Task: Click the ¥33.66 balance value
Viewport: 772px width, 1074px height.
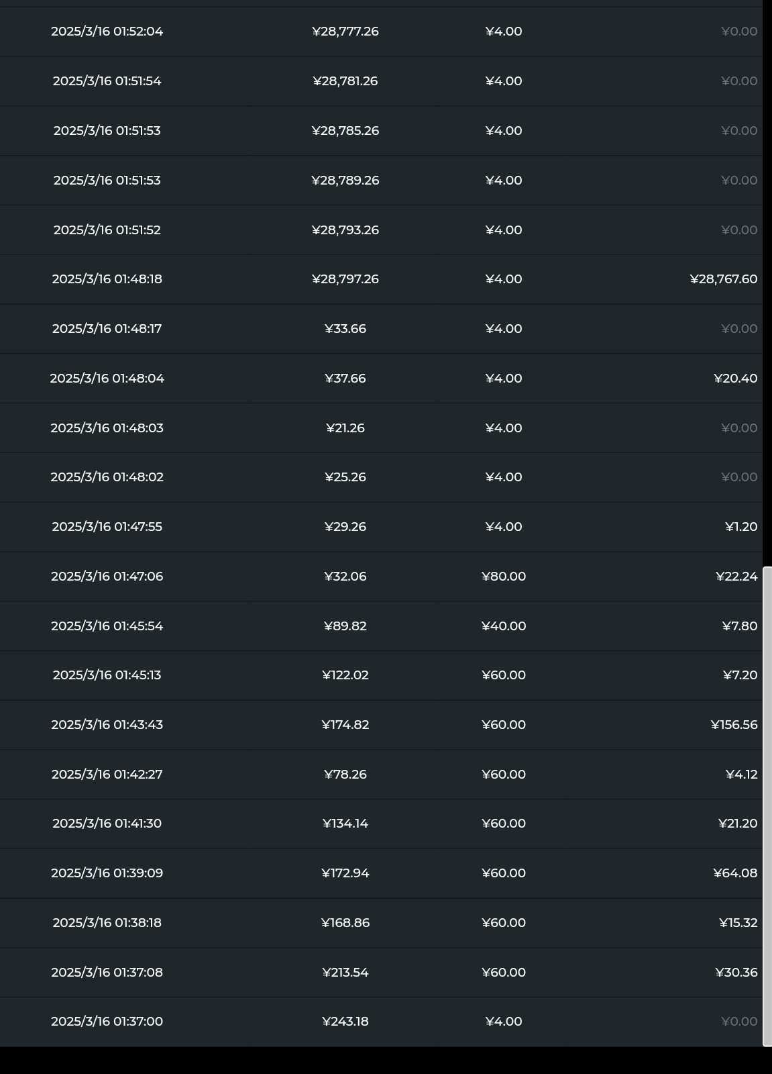Action: [345, 329]
